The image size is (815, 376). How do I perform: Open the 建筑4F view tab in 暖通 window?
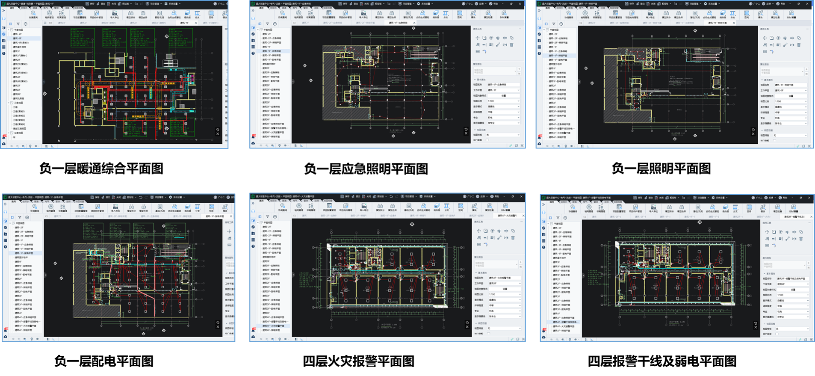(x=84, y=23)
